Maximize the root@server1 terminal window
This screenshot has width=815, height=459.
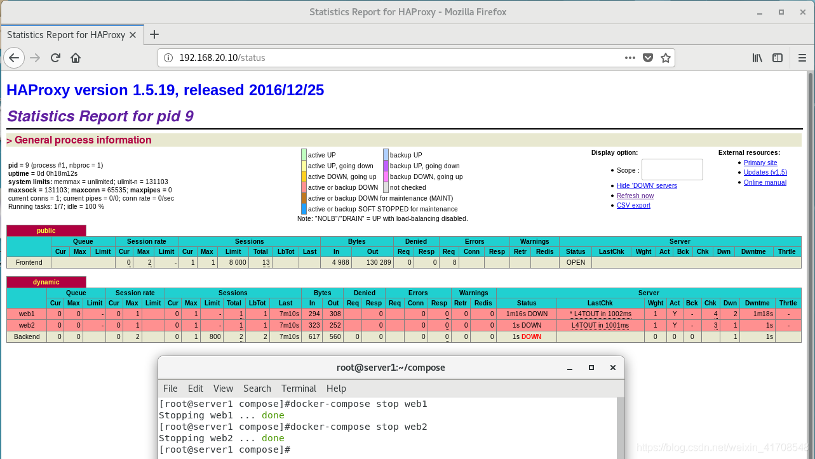tap(591, 368)
